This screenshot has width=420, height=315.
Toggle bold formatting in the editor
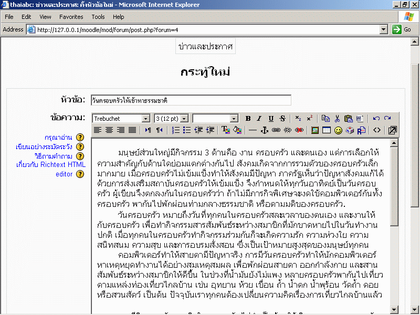248,119
